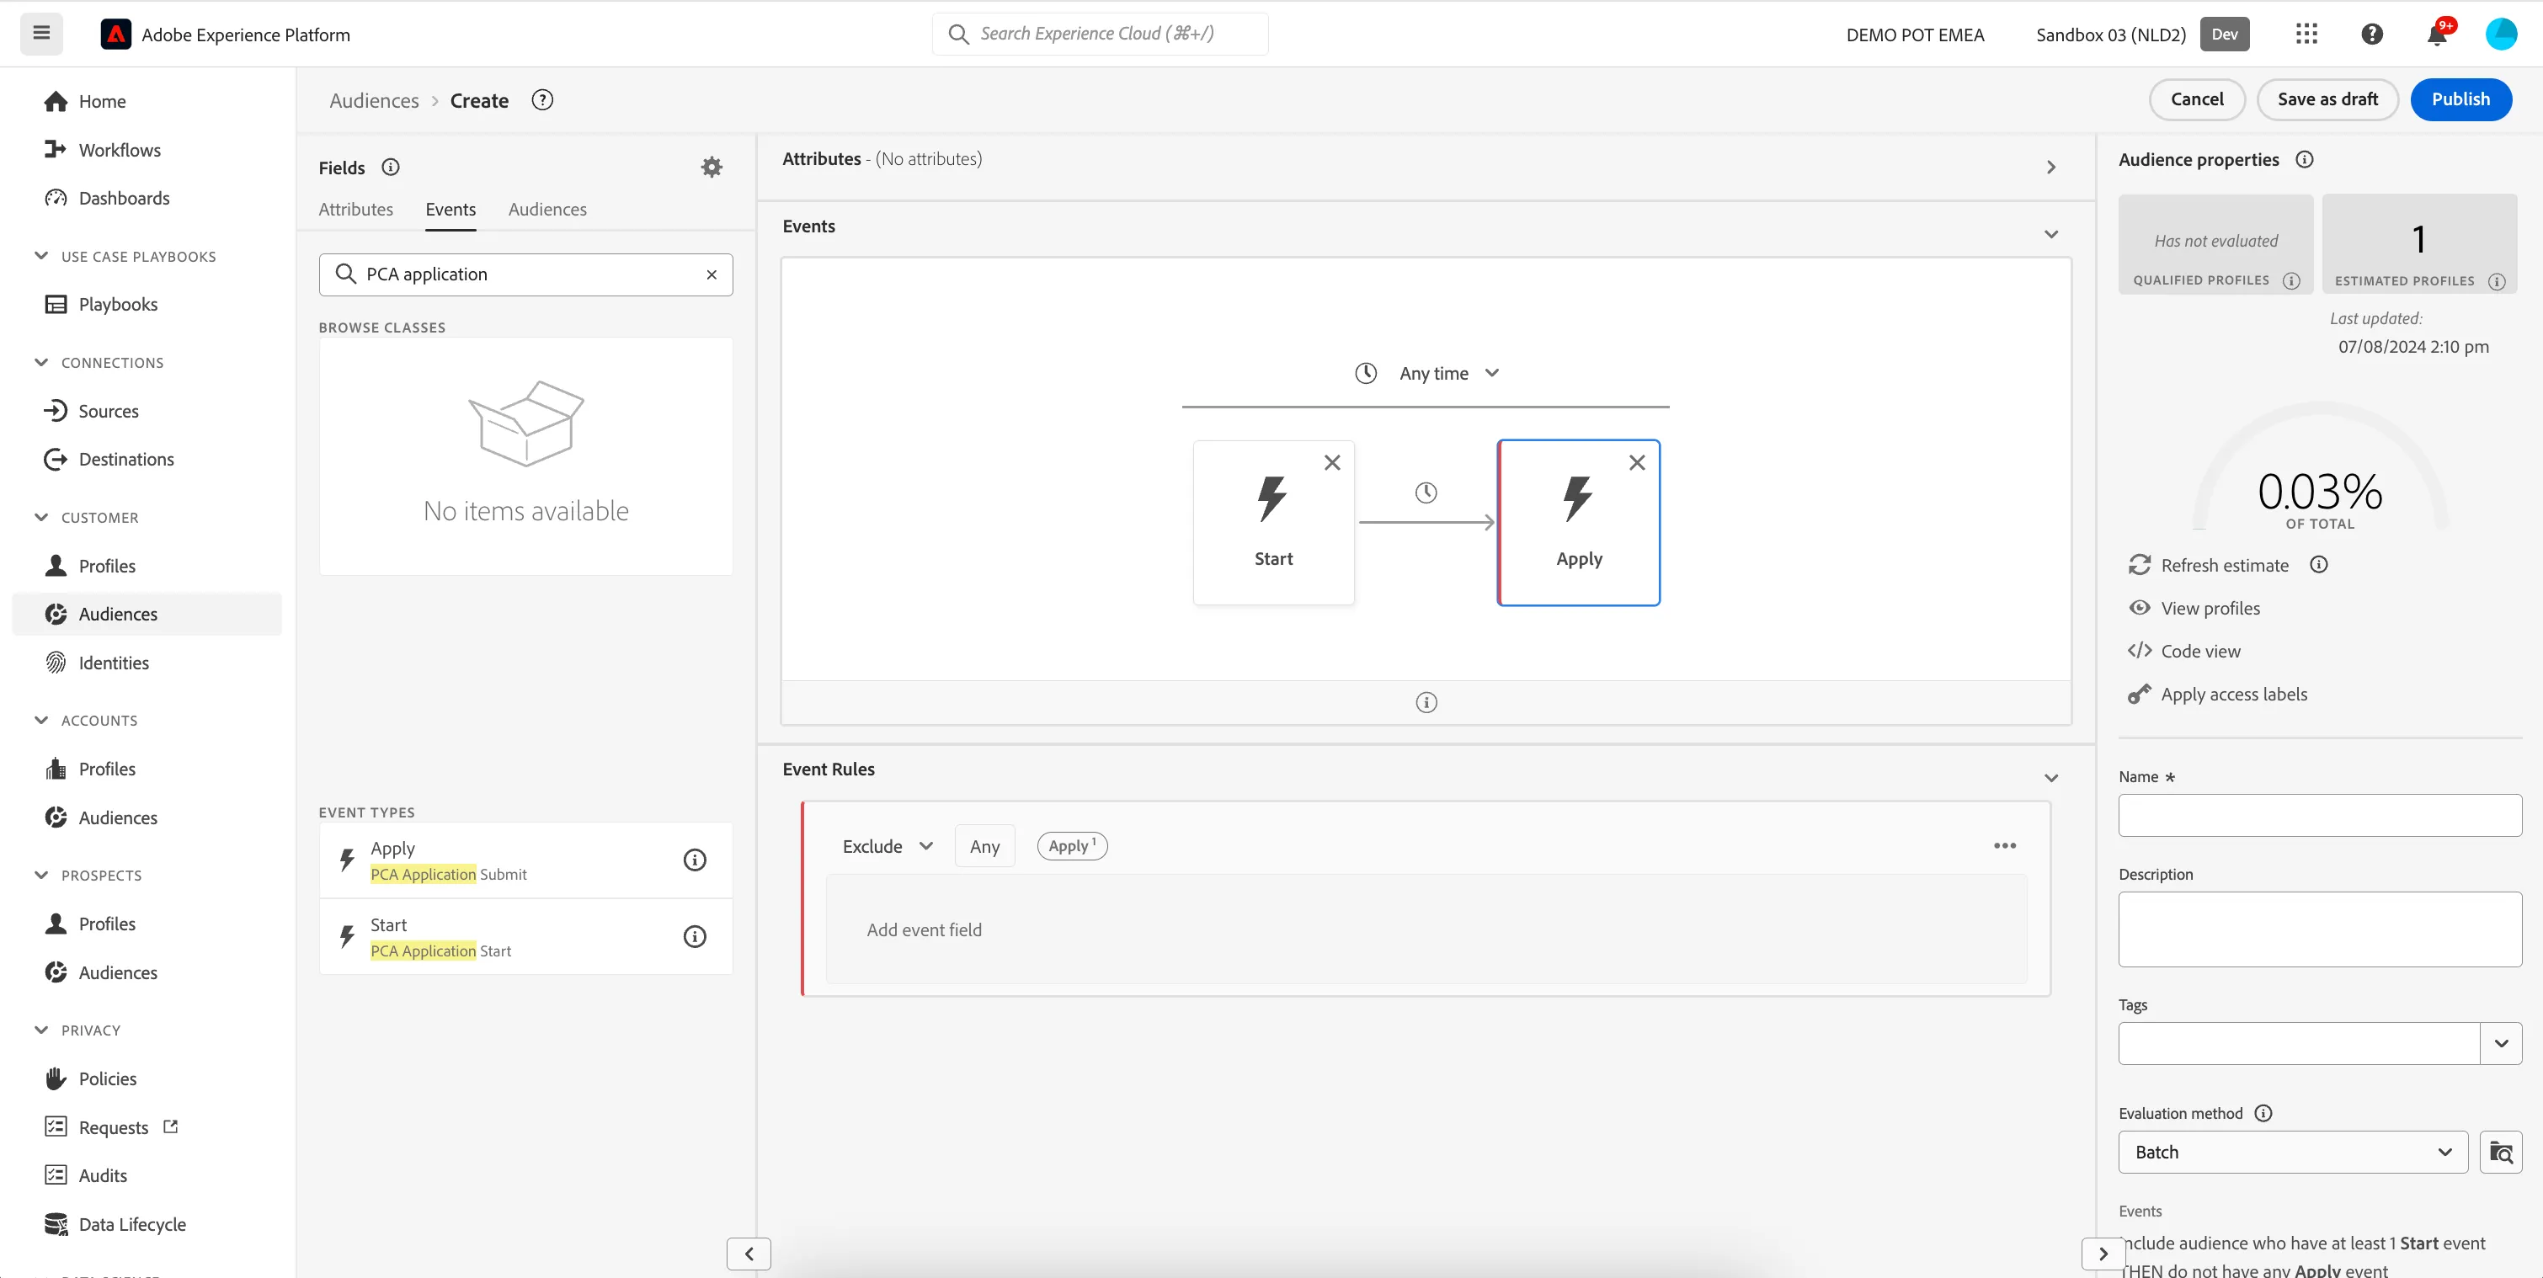This screenshot has width=2543, height=1278.
Task: Collapse the Event Rules section chevron
Action: (2050, 778)
